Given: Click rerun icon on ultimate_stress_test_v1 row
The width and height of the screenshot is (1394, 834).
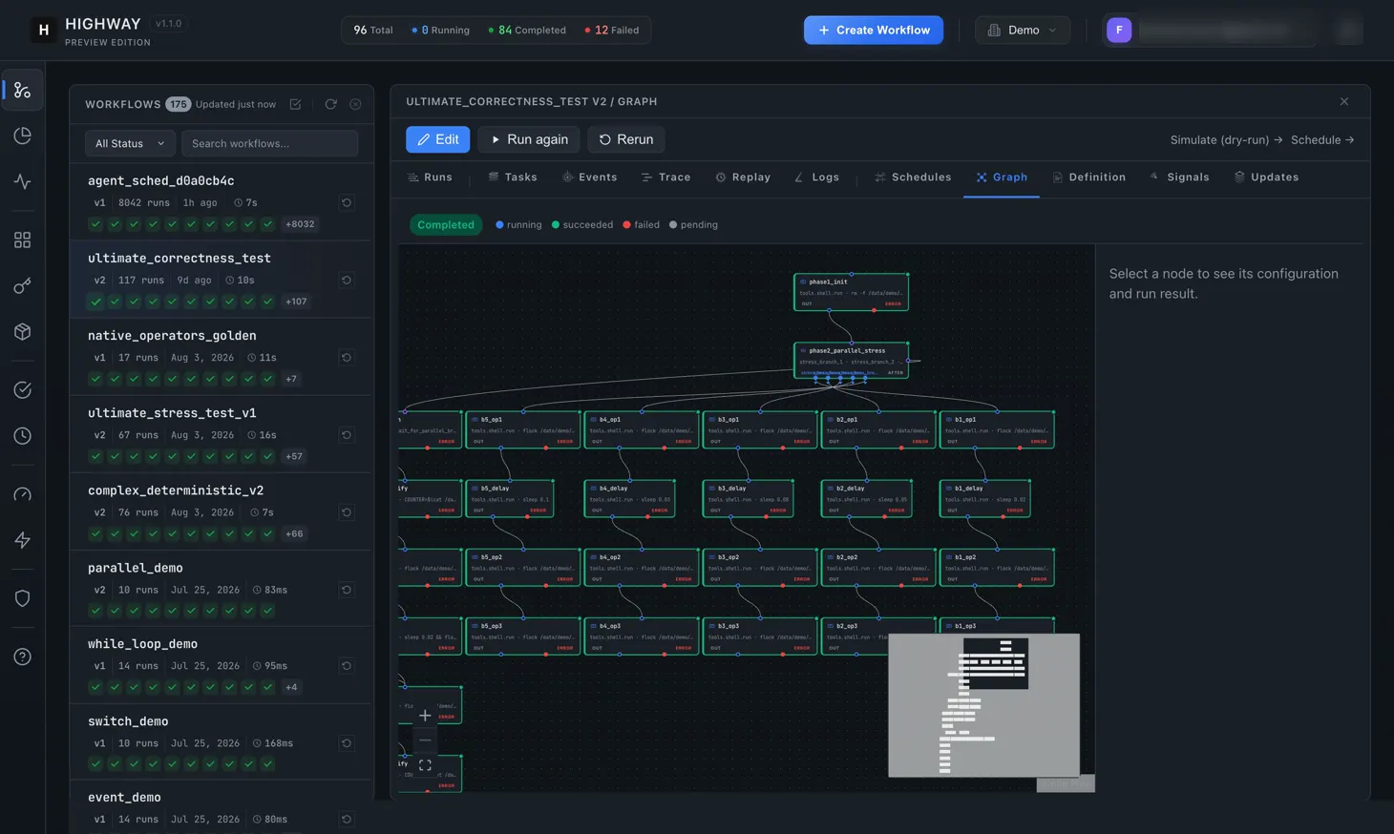Looking at the screenshot, I should (x=347, y=434).
